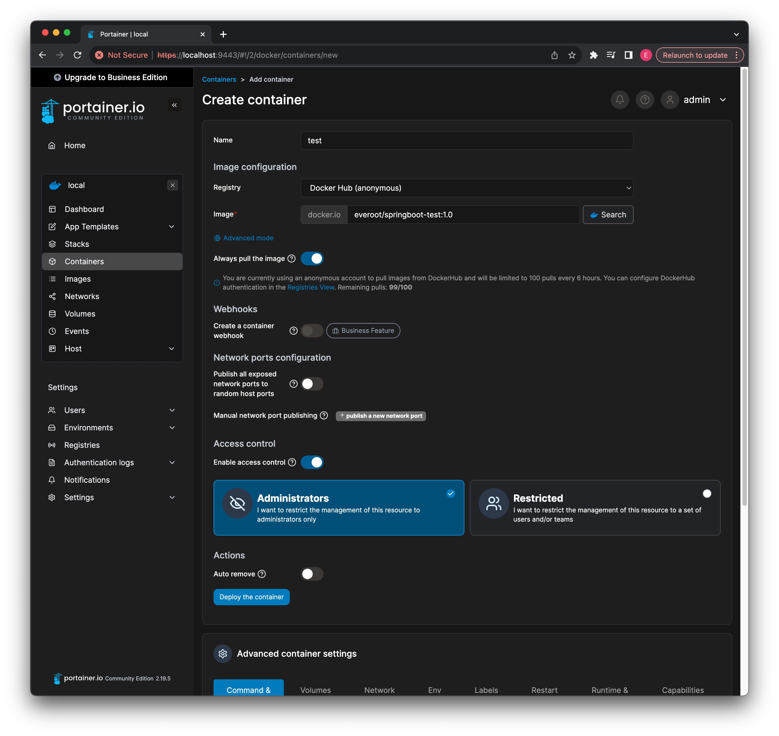Viewport: 779px width, 736px height.
Task: Toggle the Auto remove switch
Action: [x=312, y=574]
